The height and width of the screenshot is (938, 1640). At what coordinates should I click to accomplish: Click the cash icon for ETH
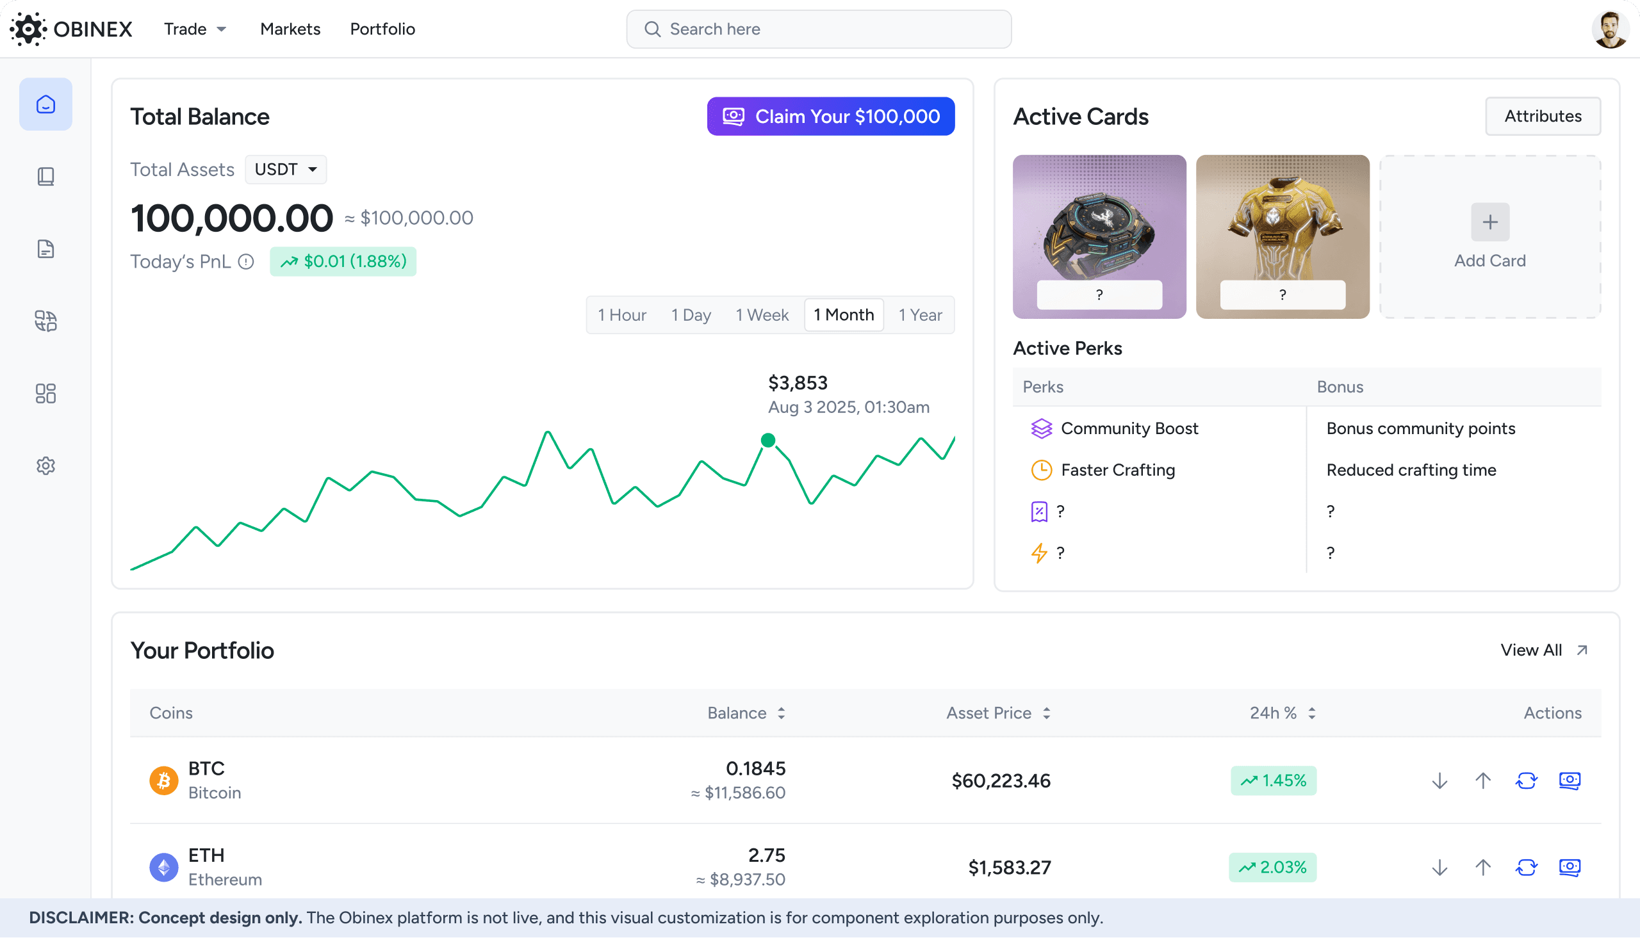(1569, 868)
